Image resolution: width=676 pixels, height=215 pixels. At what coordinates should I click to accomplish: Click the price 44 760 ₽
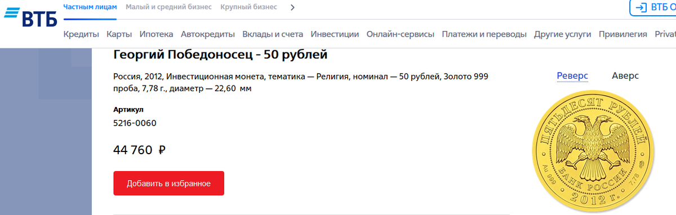tap(139, 150)
